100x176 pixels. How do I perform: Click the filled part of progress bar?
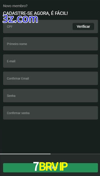(25, 154)
